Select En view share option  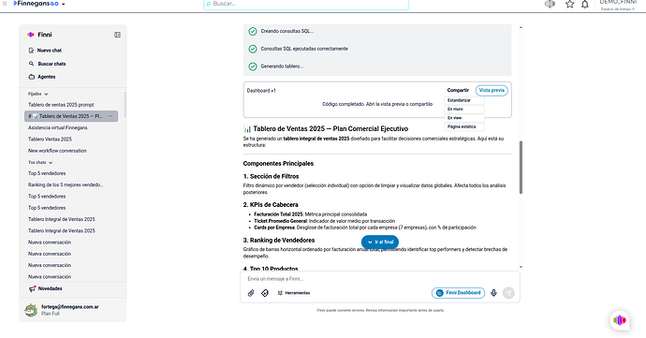[x=463, y=118]
